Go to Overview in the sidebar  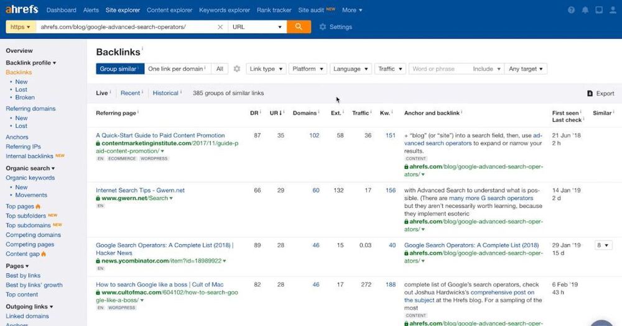pos(19,51)
